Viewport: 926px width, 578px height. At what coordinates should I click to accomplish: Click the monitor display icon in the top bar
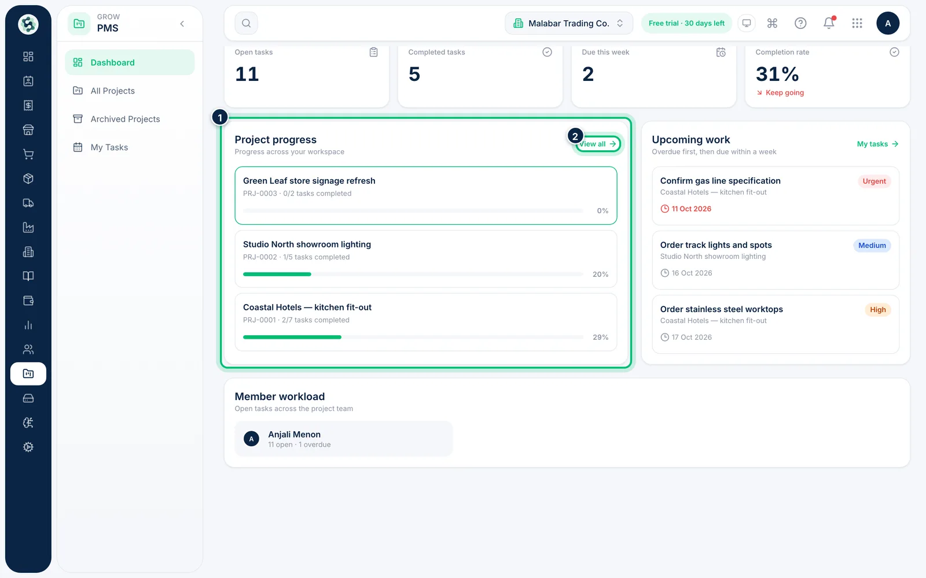[747, 23]
